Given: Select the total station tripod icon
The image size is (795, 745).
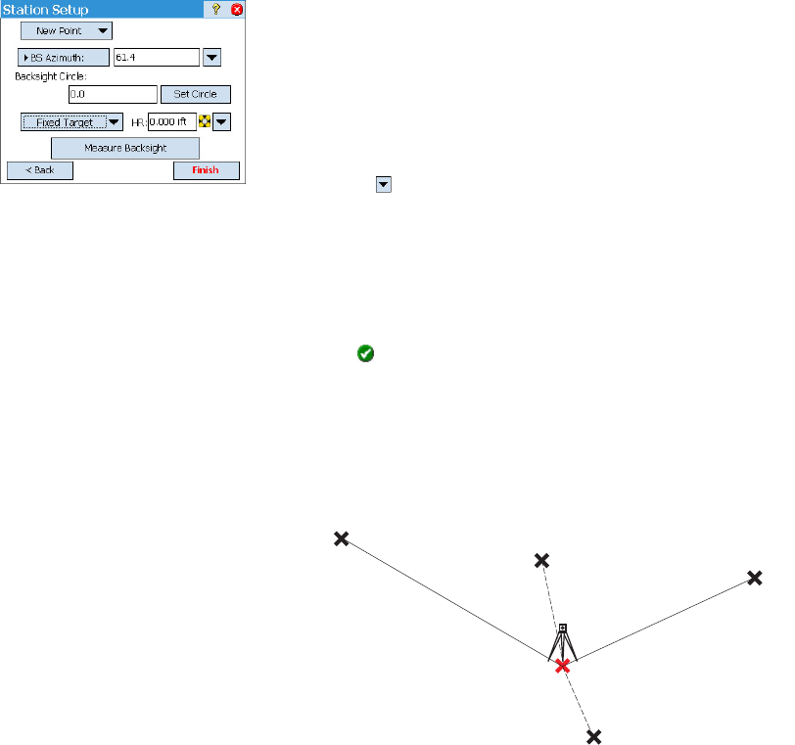Looking at the screenshot, I should pos(562,643).
